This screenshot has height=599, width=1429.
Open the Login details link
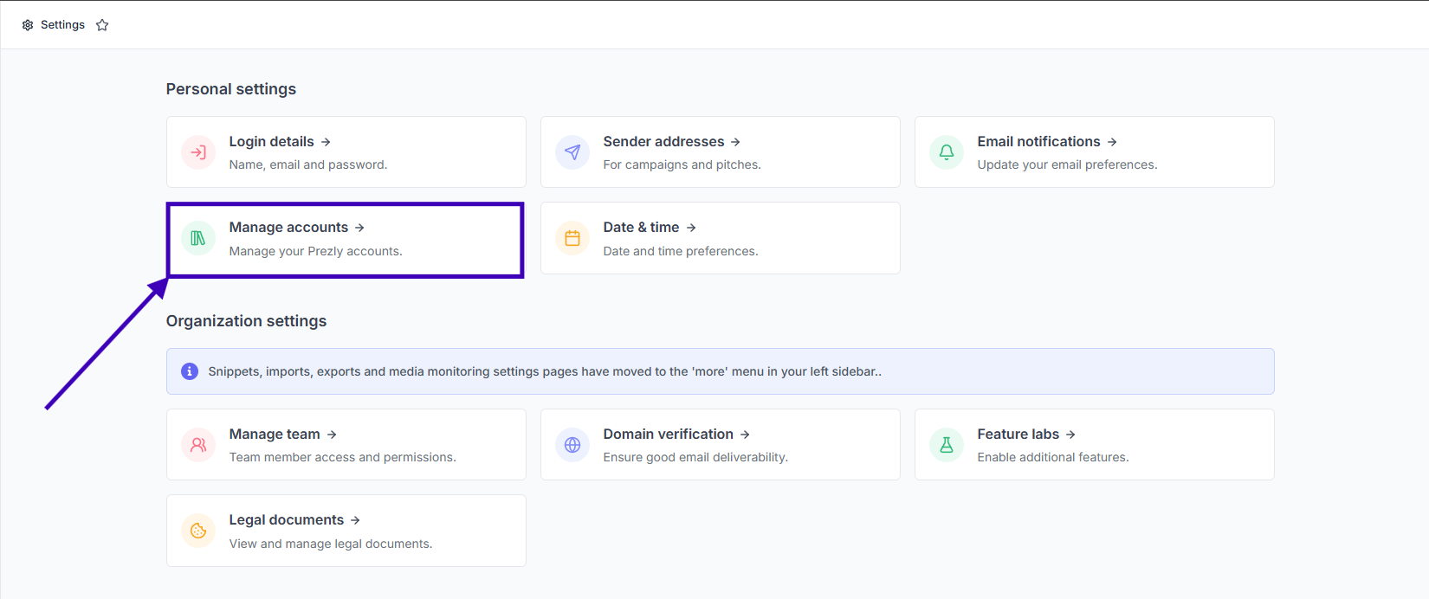(x=271, y=141)
